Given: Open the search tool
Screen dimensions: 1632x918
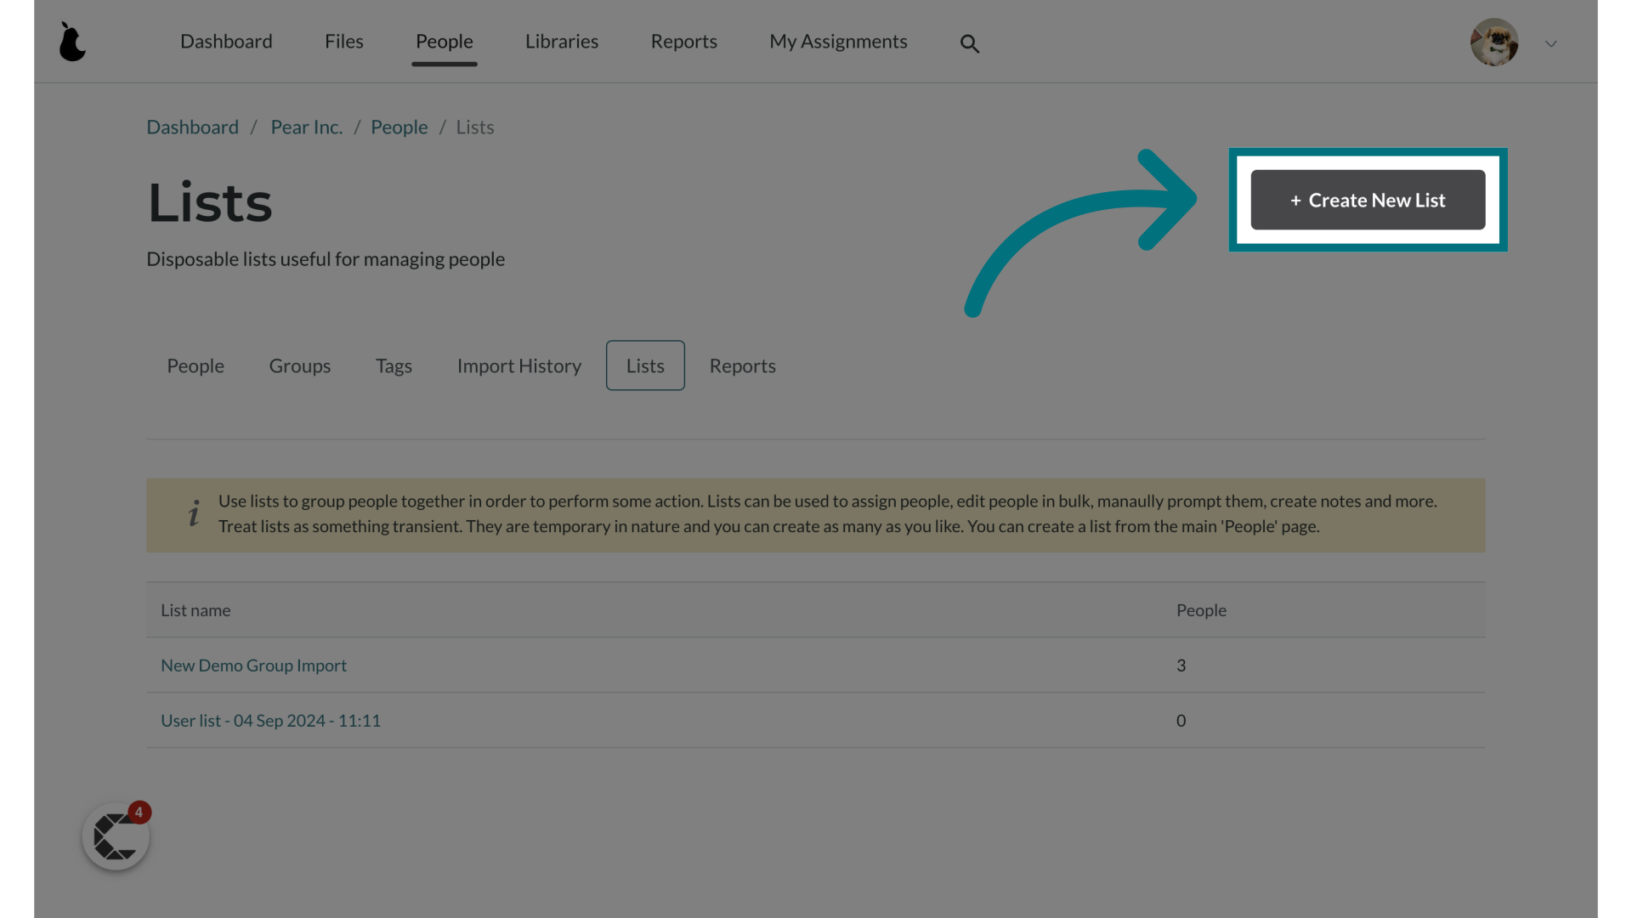Looking at the screenshot, I should point(968,42).
